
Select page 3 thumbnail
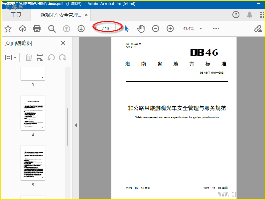pyautogui.click(x=33, y=74)
